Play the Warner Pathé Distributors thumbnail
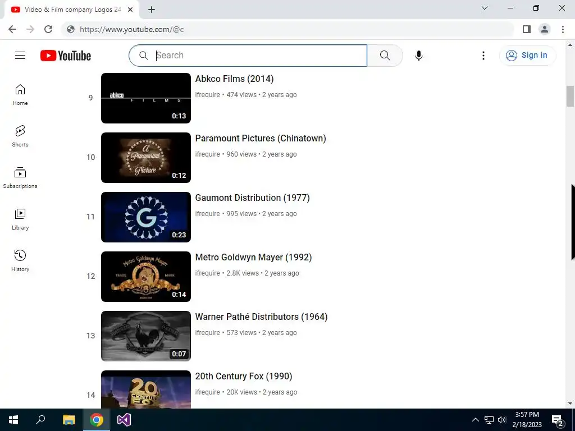Image resolution: width=575 pixels, height=431 pixels. 146,336
